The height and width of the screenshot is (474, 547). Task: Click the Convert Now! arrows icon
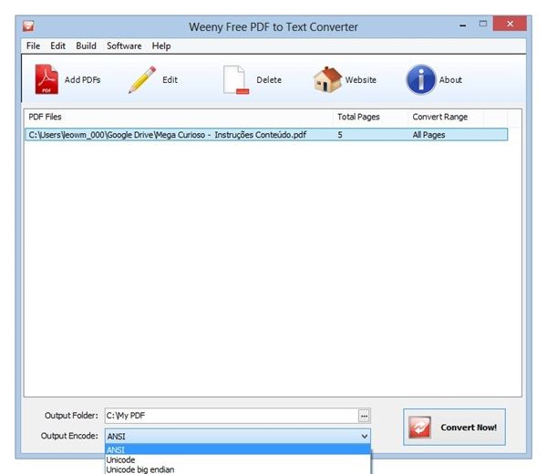pos(419,427)
